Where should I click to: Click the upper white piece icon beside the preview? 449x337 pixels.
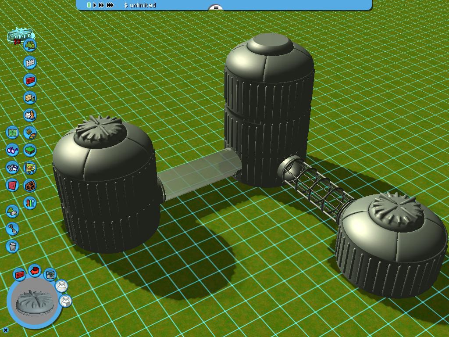pos(61,285)
